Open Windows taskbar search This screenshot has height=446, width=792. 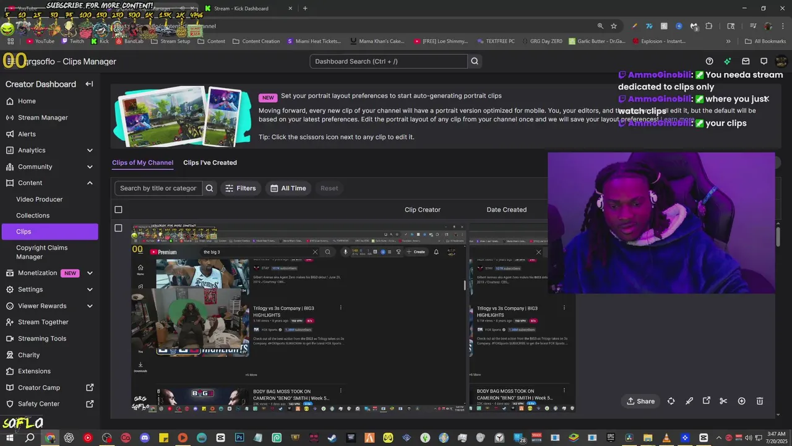point(30,438)
